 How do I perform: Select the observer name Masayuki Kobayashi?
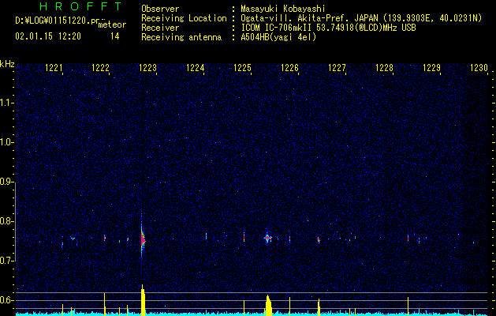tap(283, 9)
